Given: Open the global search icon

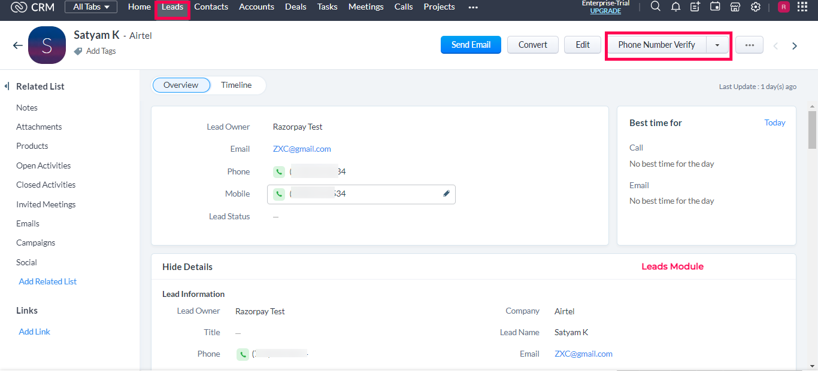Looking at the screenshot, I should tap(656, 7).
